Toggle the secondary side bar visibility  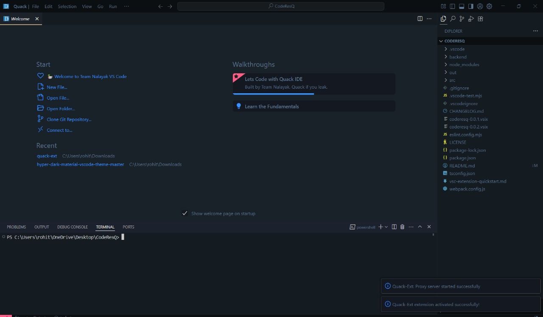tap(471, 6)
